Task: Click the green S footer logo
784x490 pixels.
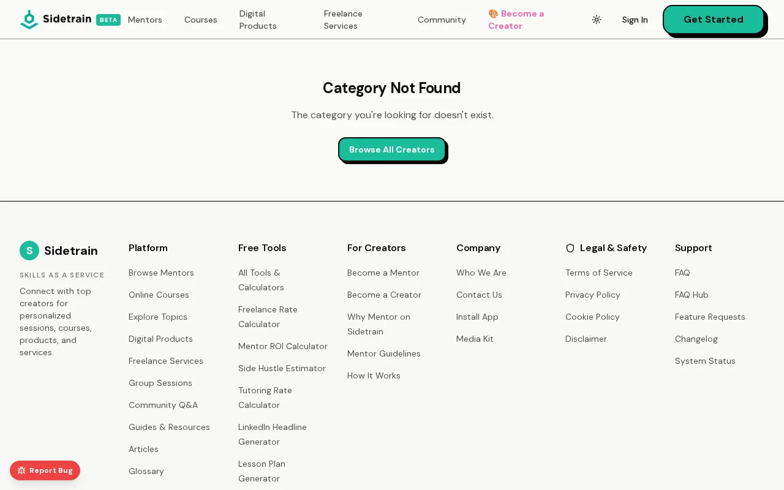Action: pyautogui.click(x=29, y=251)
